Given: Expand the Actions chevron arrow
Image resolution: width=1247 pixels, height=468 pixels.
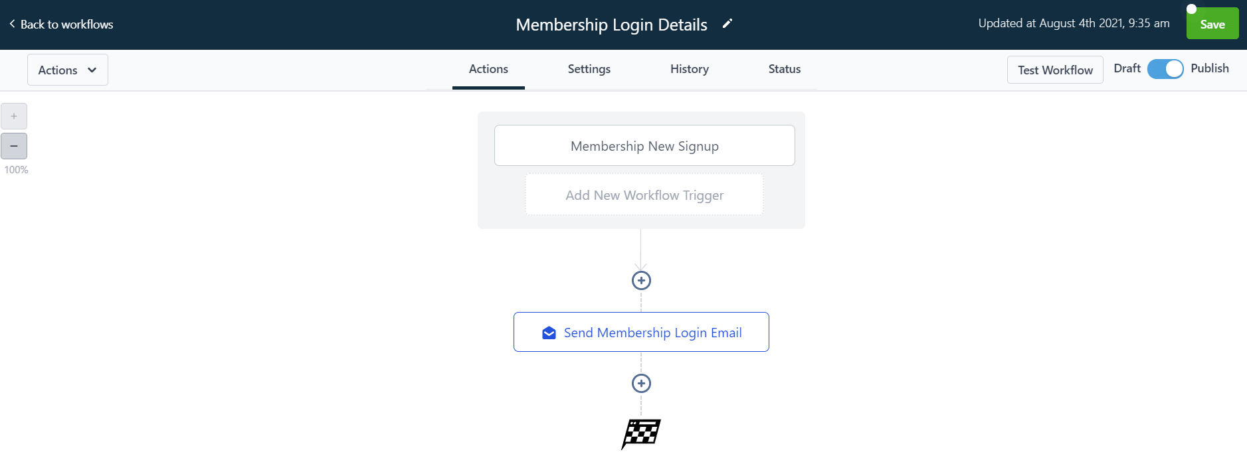Looking at the screenshot, I should [92, 70].
